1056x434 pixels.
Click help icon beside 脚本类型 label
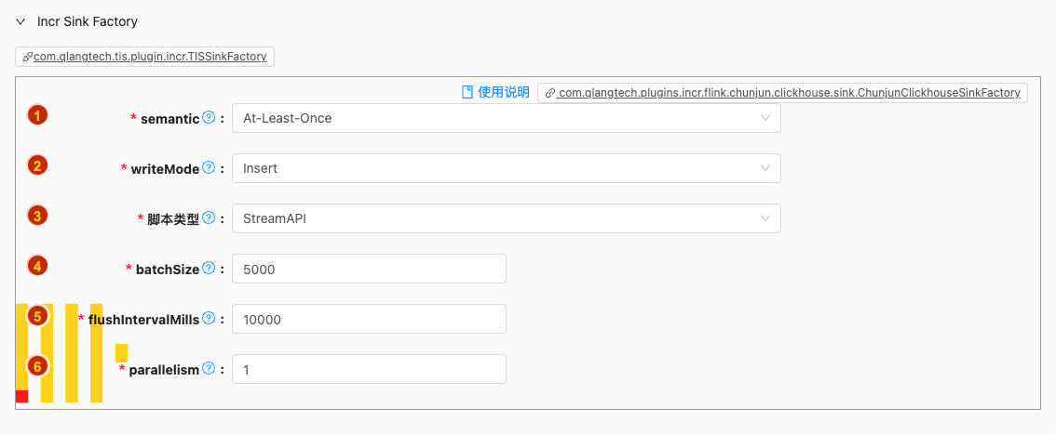pyautogui.click(x=209, y=218)
